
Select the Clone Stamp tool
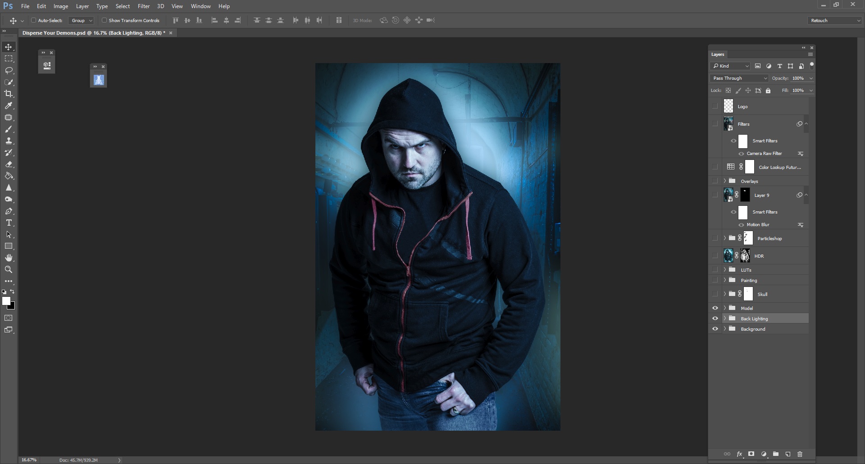9,141
